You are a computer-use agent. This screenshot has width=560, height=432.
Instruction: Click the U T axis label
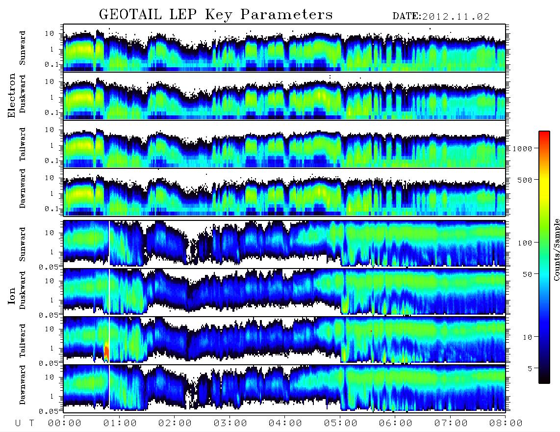coord(25,424)
